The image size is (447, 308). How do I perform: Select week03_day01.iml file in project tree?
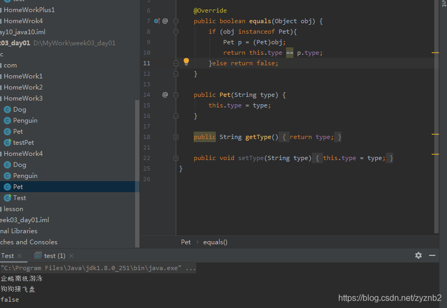[24, 220]
